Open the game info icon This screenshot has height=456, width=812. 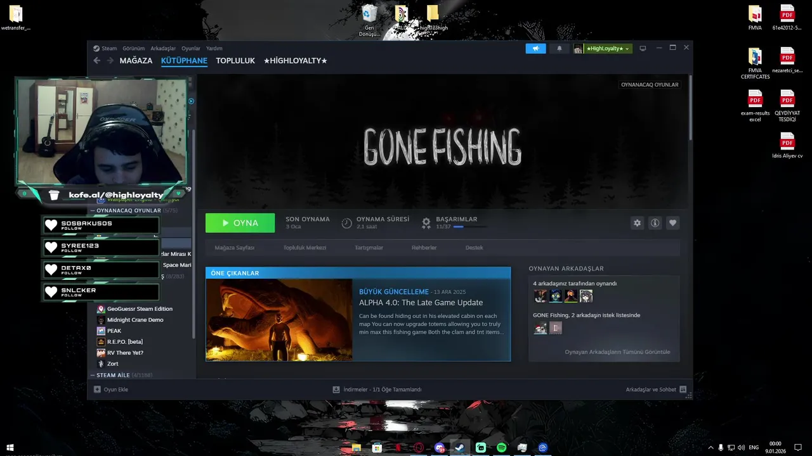point(655,223)
